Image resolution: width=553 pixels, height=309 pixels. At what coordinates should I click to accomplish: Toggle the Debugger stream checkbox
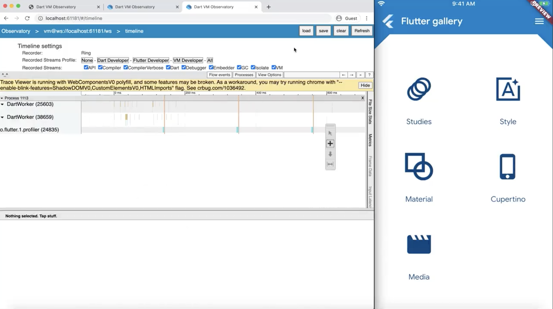click(x=183, y=68)
